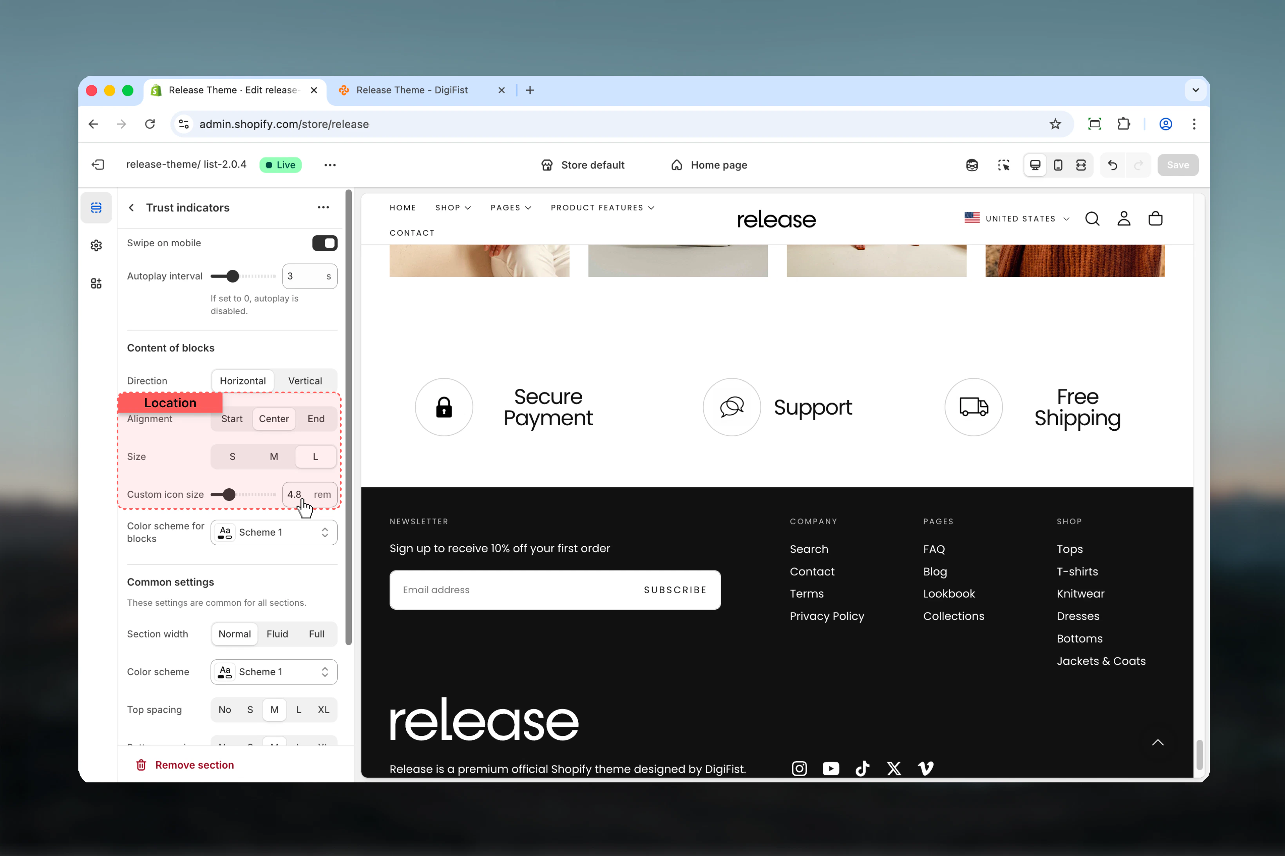
Task: Open Color scheme for blocks dropdown
Action: coord(273,532)
